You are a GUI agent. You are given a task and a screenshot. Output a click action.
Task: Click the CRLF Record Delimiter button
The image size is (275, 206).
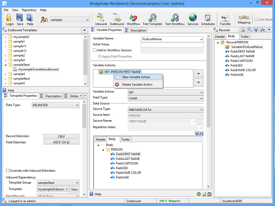tap(61, 136)
